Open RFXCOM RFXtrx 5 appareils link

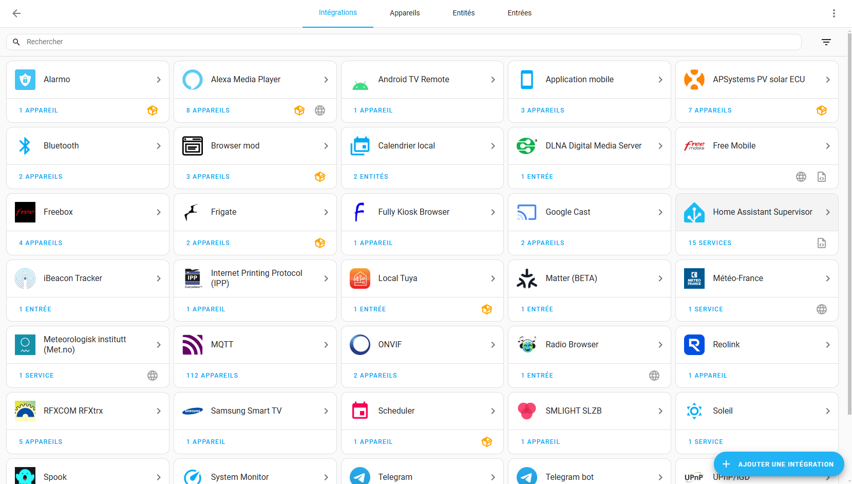coord(41,442)
